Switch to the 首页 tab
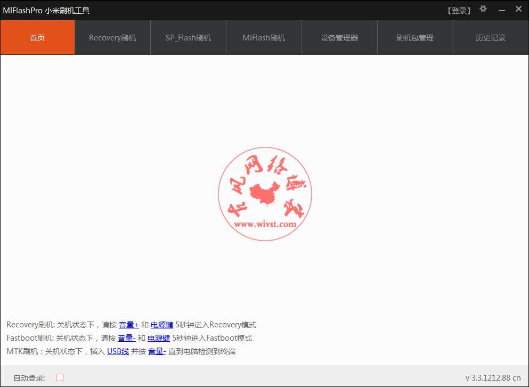This screenshot has width=529, height=387. tap(37, 37)
